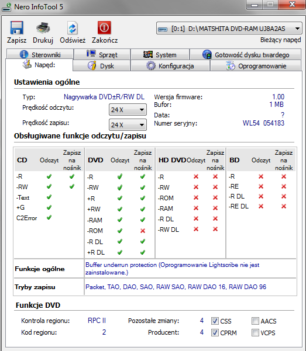
Task: Toggle the CSS checkbox
Action: coord(215,321)
